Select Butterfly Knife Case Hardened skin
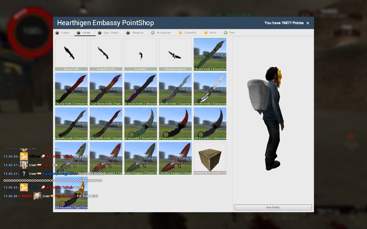The width and height of the screenshot is (367, 229). point(175,89)
